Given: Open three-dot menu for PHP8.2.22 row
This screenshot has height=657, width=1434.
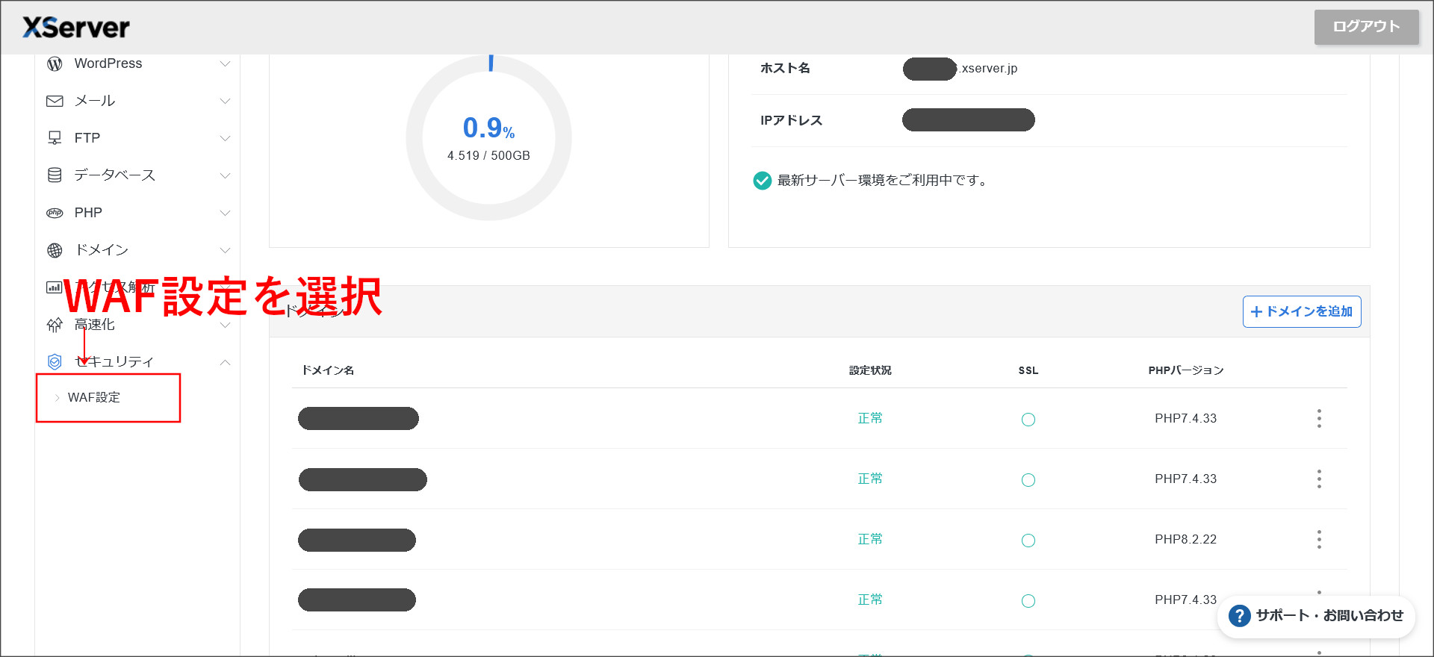Looking at the screenshot, I should (1319, 540).
